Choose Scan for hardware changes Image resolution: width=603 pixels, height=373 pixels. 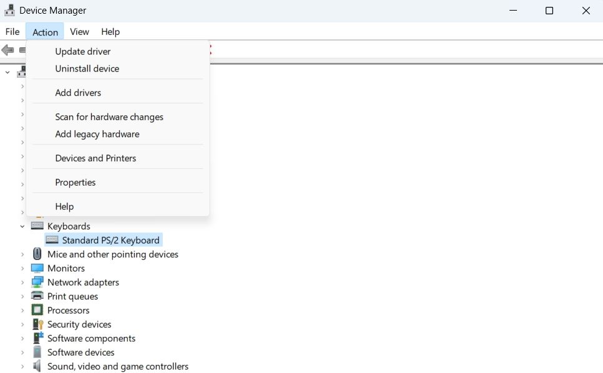click(118, 117)
